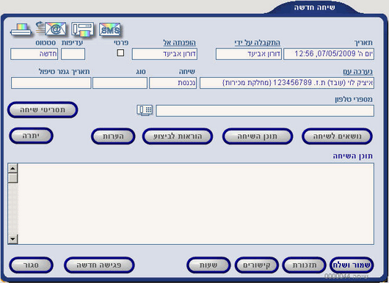This screenshot has height=283, width=389.
Task: Click into the מספרי טלפון input field
Action: pos(265,111)
